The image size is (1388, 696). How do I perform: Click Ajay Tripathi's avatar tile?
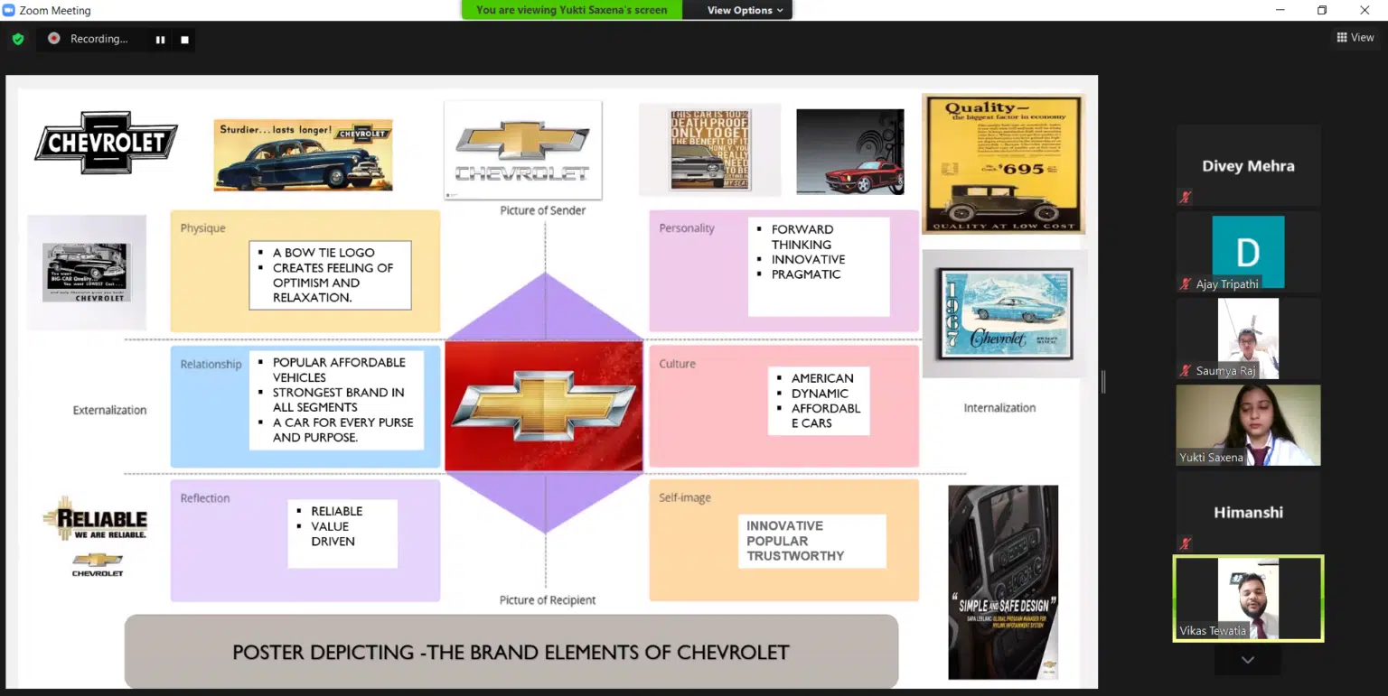point(1248,251)
